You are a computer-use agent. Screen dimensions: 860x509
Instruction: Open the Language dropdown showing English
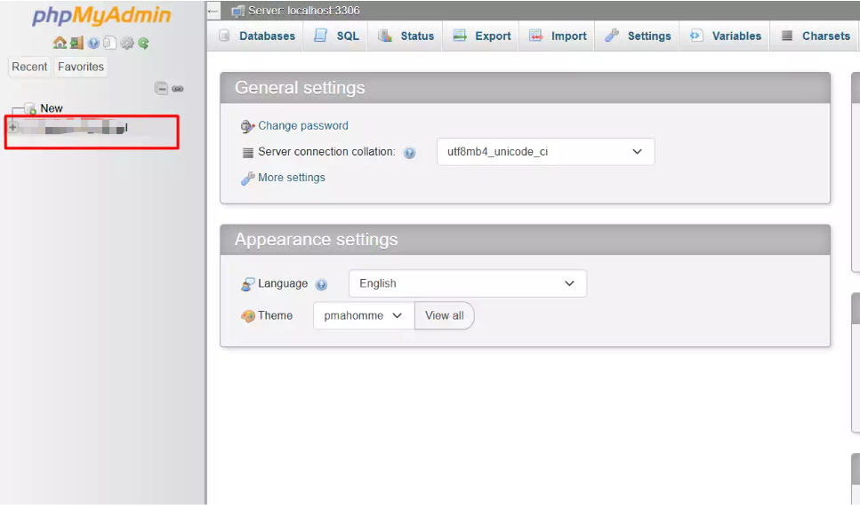point(467,283)
